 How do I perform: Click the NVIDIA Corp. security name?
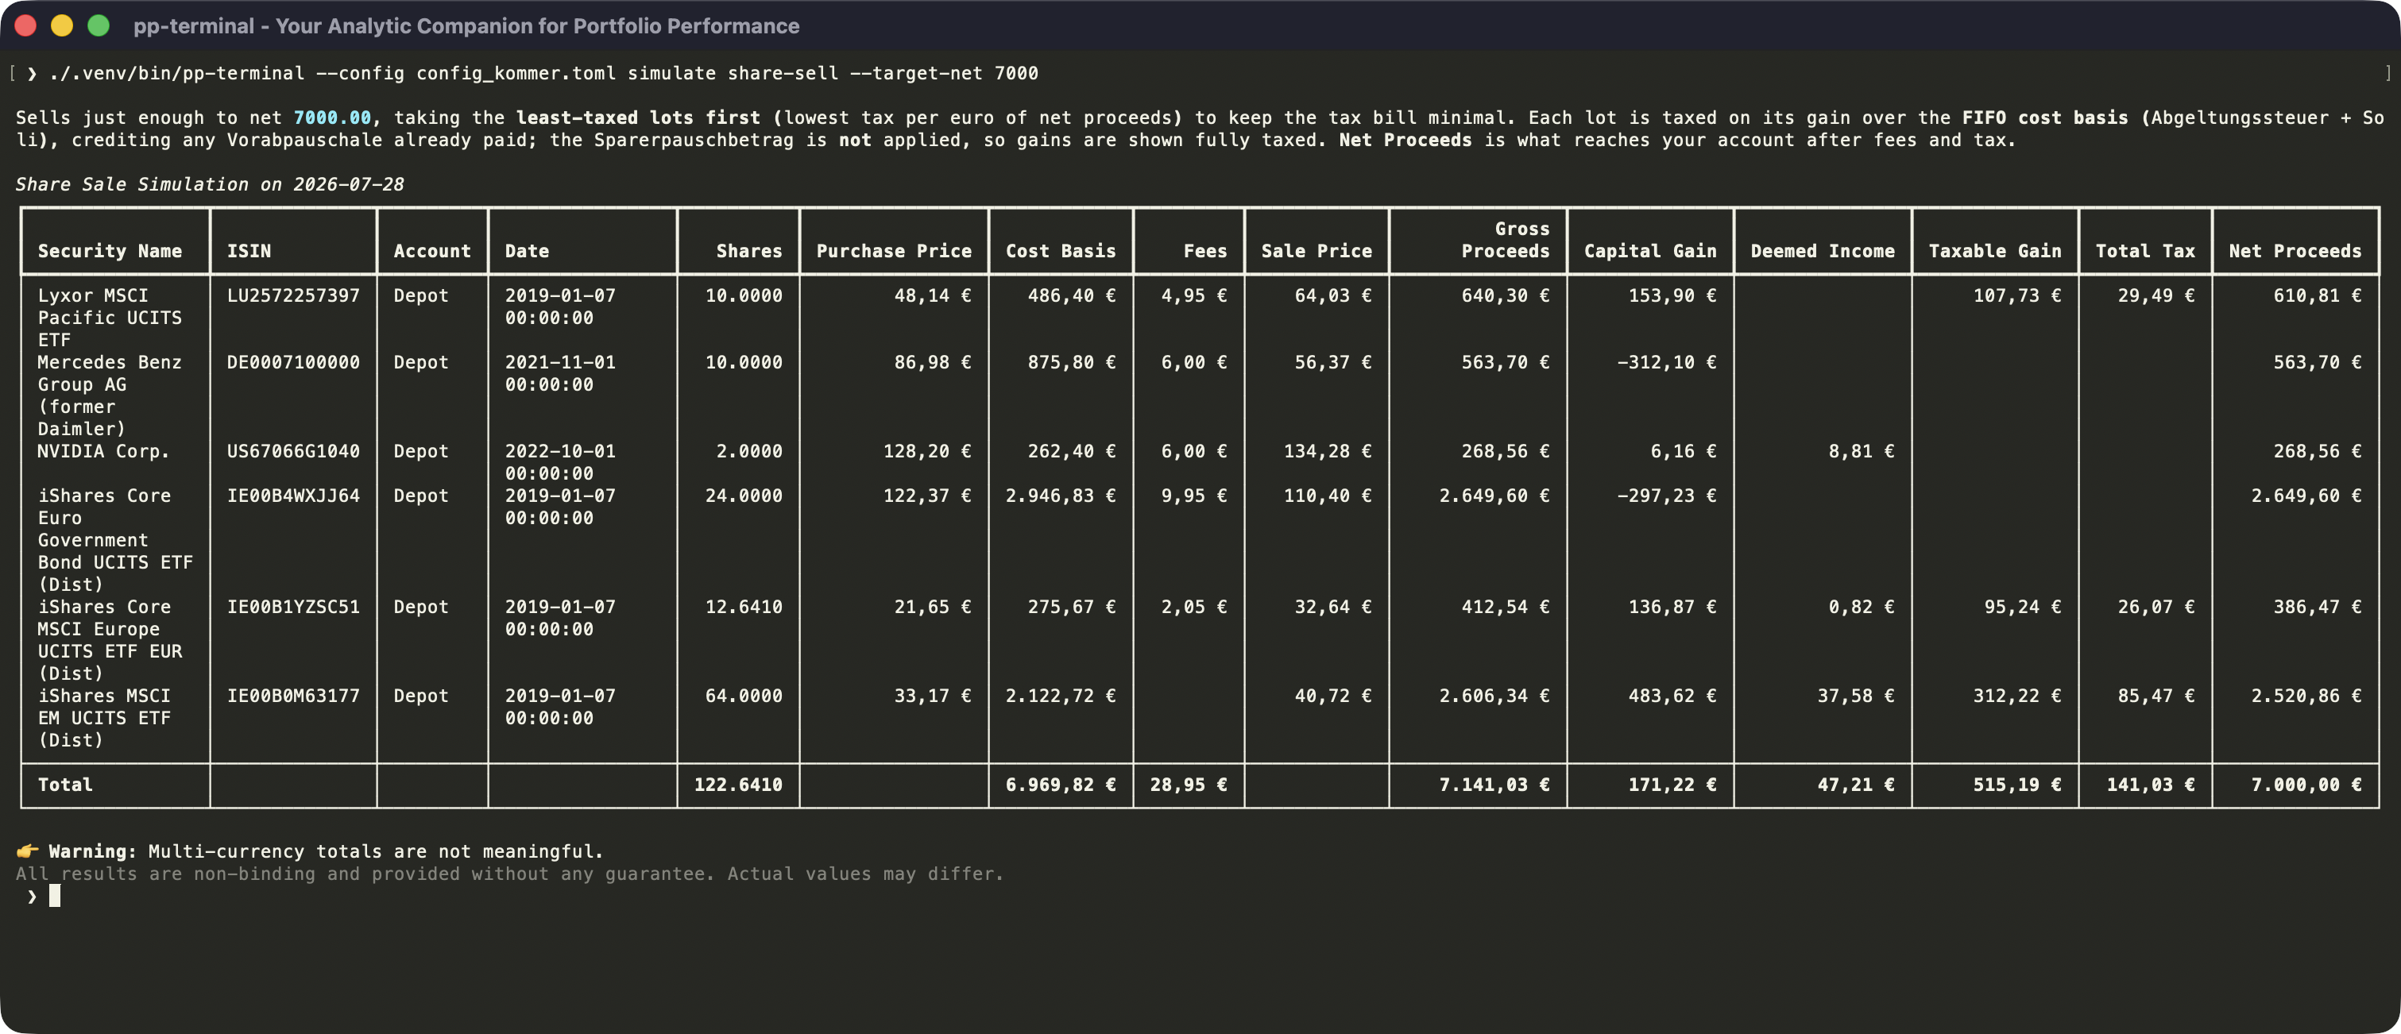pyautogui.click(x=103, y=451)
